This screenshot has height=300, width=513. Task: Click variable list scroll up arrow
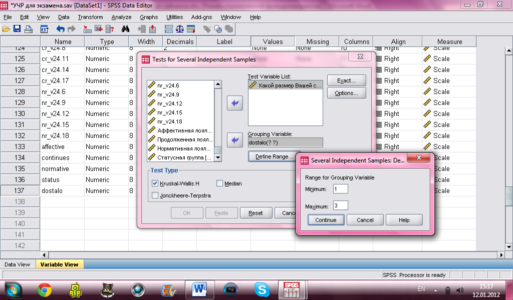coord(218,84)
